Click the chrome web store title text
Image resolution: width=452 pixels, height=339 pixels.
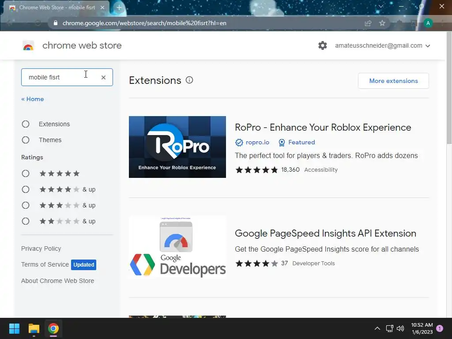82,45
